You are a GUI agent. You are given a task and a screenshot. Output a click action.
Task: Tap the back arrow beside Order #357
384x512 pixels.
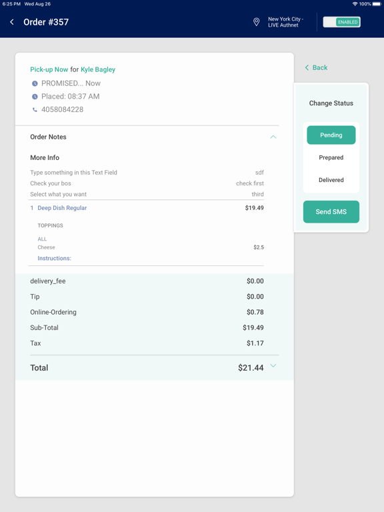[x=12, y=22]
